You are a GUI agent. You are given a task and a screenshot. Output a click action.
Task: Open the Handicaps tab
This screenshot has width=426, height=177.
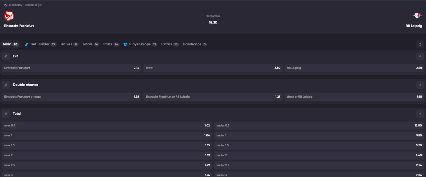(195, 44)
